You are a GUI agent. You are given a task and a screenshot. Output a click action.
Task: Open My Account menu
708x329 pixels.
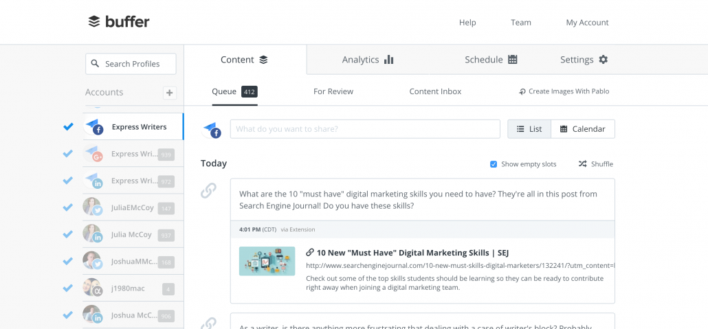(x=587, y=23)
